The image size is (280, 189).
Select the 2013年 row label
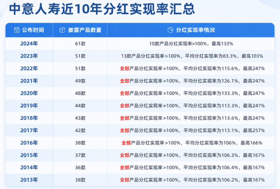click(x=29, y=180)
